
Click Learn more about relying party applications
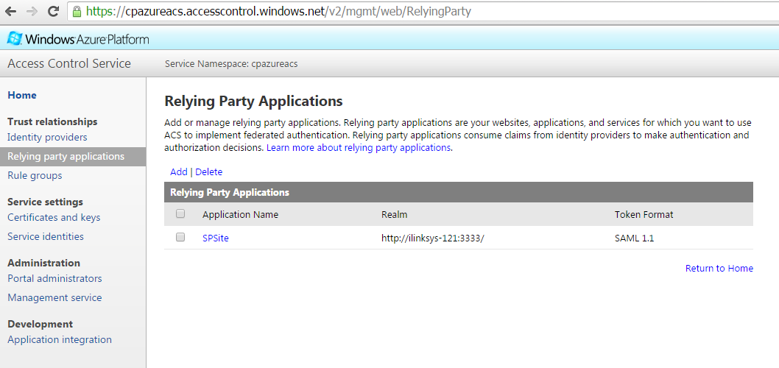tap(359, 147)
